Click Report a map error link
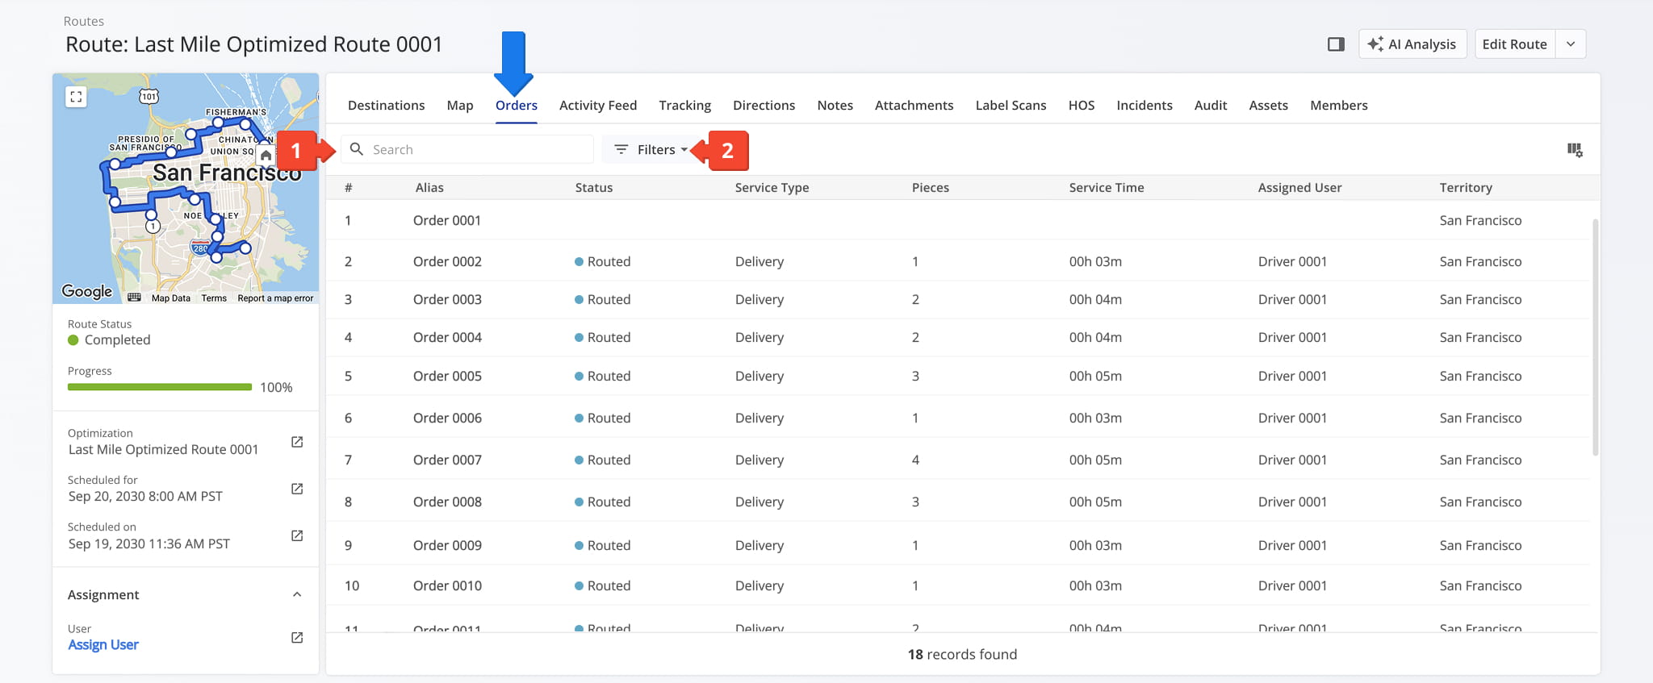The width and height of the screenshot is (1653, 683). pyautogui.click(x=275, y=298)
